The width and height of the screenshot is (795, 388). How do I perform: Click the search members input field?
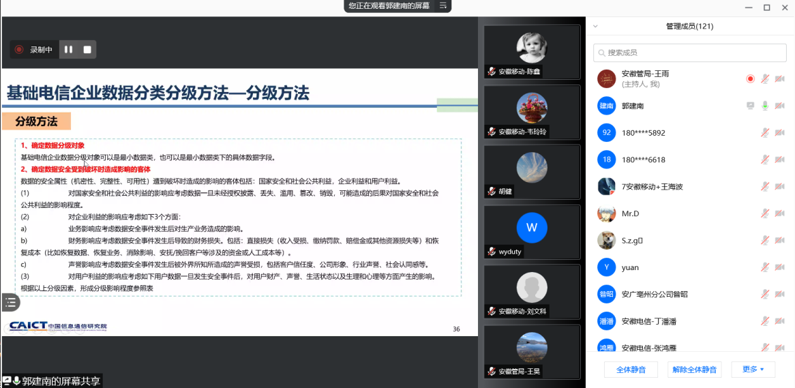[689, 53]
